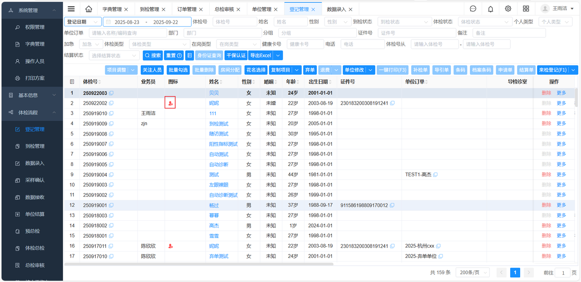Screen dimensions: 581x282
Task: Open patient name link 杨过
Action: point(213,205)
